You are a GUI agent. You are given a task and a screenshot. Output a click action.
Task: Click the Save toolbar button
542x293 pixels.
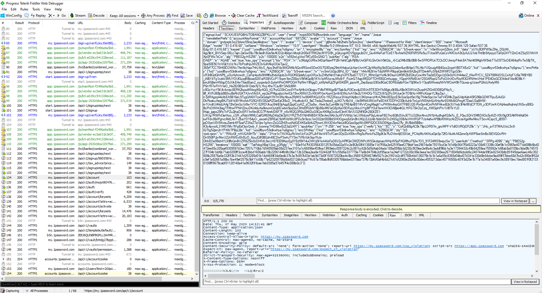tap(187, 16)
